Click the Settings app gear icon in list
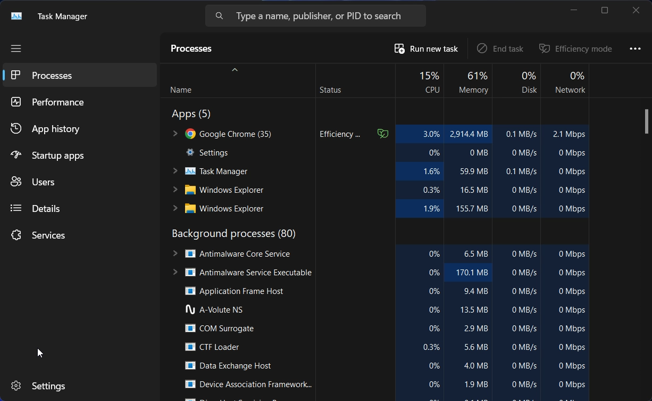The height and width of the screenshot is (401, 652). tap(190, 152)
